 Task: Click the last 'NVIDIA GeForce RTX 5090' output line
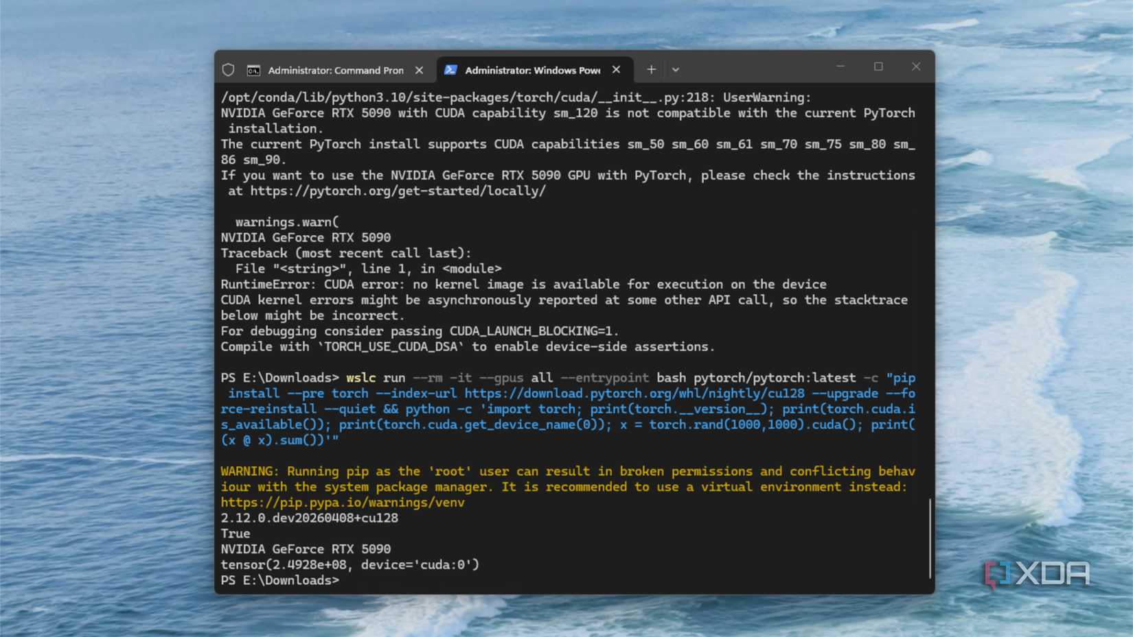click(306, 549)
